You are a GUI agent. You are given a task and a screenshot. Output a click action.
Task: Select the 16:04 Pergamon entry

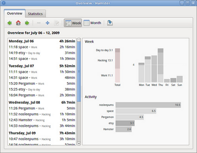pos(42,95)
